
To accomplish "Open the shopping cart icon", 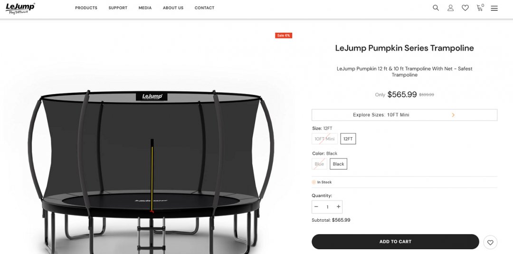I will pyautogui.click(x=480, y=8).
